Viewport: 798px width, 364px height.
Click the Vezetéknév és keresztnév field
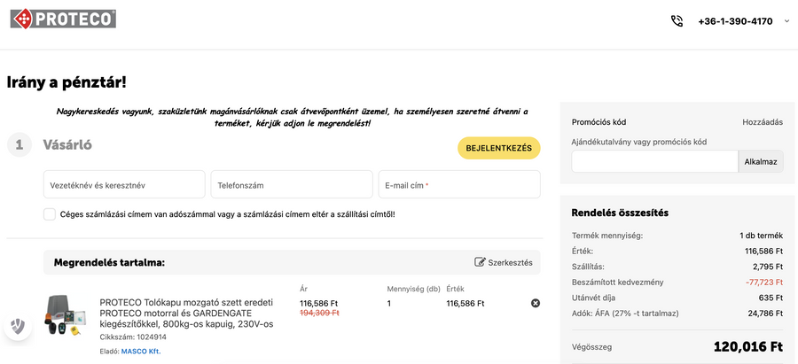pos(124,185)
